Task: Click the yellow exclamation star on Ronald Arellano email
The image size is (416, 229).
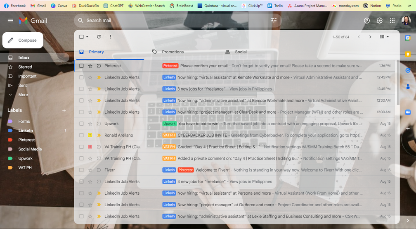Action: point(90,135)
